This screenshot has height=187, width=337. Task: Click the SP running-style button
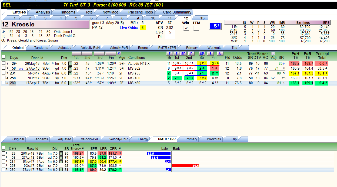click(202, 53)
